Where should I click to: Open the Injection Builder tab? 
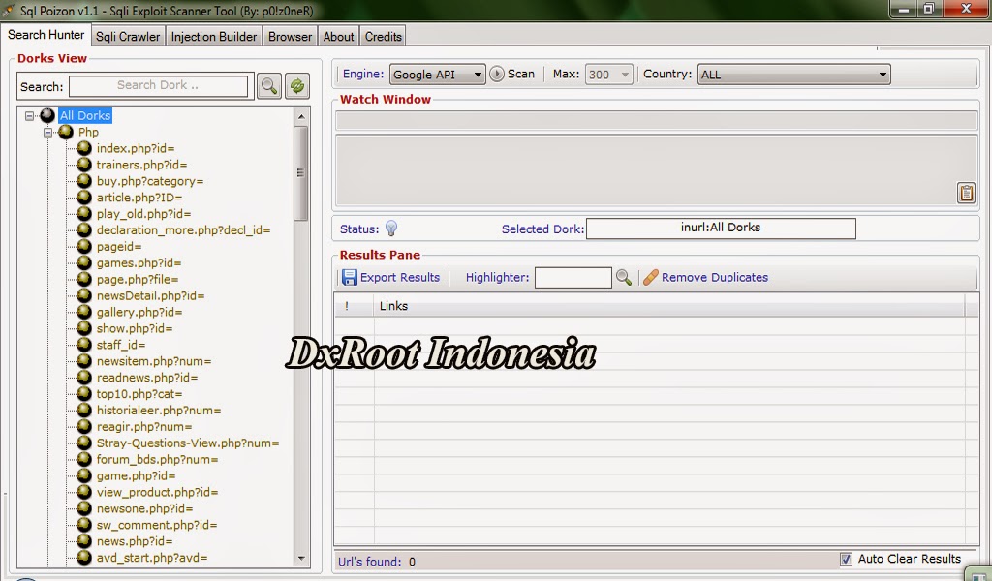point(213,36)
